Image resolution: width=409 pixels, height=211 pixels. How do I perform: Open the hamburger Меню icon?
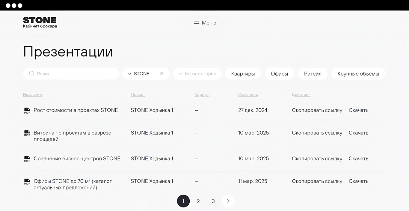pyautogui.click(x=196, y=23)
